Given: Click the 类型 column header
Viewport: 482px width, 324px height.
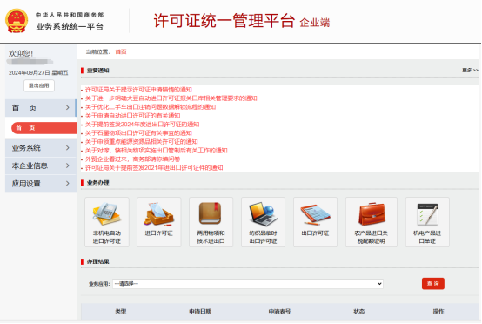Looking at the screenshot, I should (x=121, y=312).
